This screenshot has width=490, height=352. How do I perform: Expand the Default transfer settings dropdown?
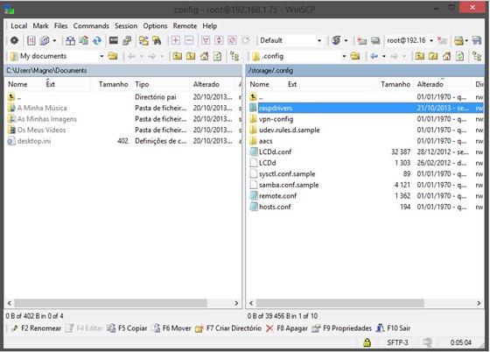(x=319, y=40)
